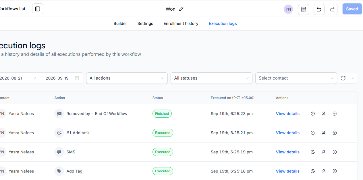This screenshot has height=180, width=363.
Task: Open history clock icon in Add task row
Action: 313,133
